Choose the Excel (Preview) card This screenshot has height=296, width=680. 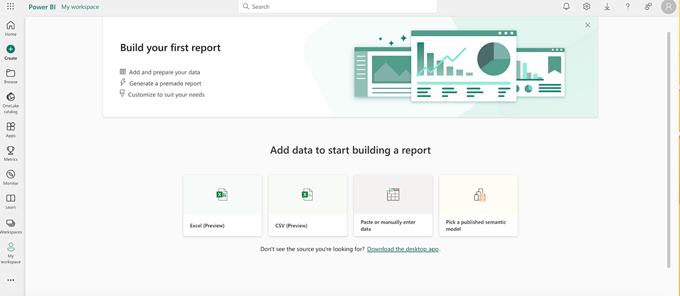click(222, 205)
